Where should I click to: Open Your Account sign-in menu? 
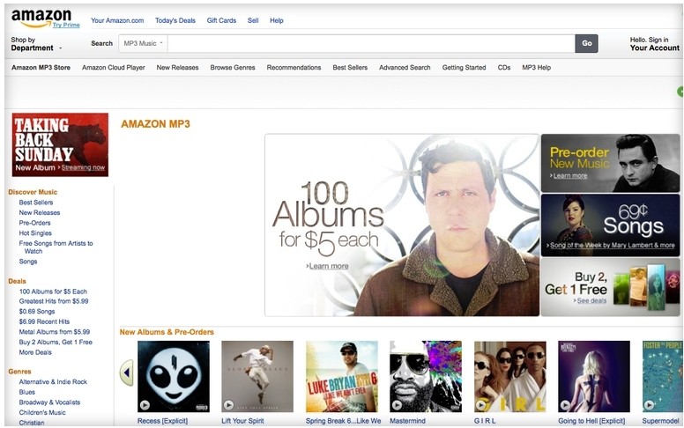[654, 43]
